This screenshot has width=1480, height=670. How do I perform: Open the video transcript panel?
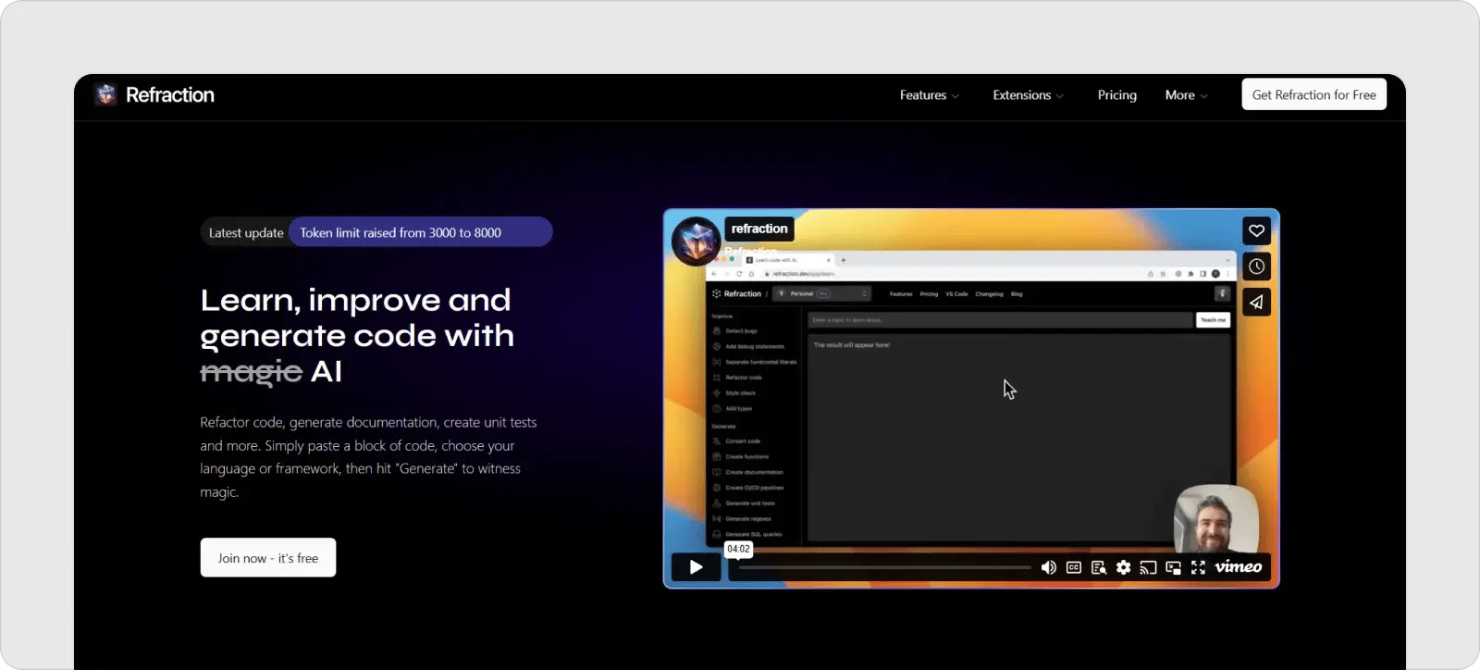(1098, 567)
